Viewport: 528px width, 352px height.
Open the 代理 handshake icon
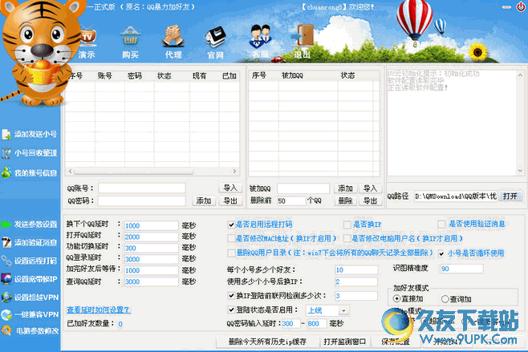[x=173, y=43]
